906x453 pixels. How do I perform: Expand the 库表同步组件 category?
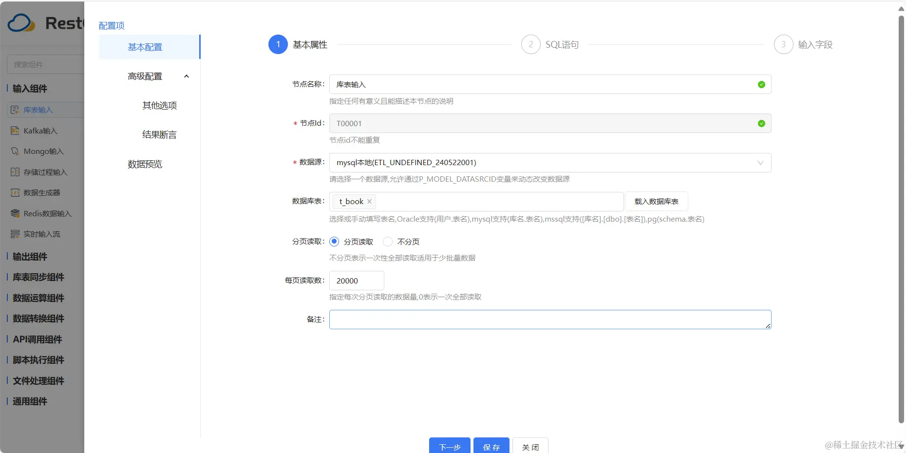click(38, 277)
